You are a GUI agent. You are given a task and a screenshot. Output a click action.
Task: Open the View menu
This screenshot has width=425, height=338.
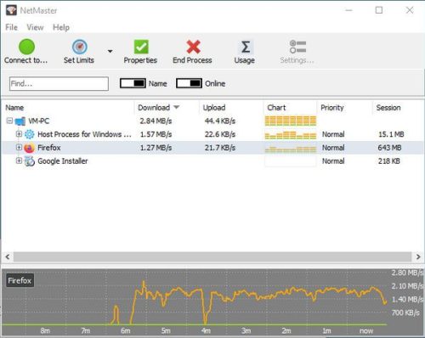click(x=35, y=27)
